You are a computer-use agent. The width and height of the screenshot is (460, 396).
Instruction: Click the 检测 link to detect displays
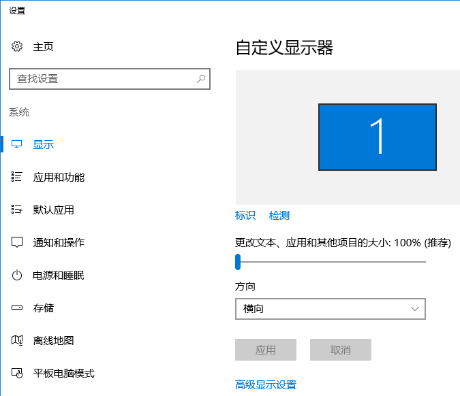tap(279, 216)
